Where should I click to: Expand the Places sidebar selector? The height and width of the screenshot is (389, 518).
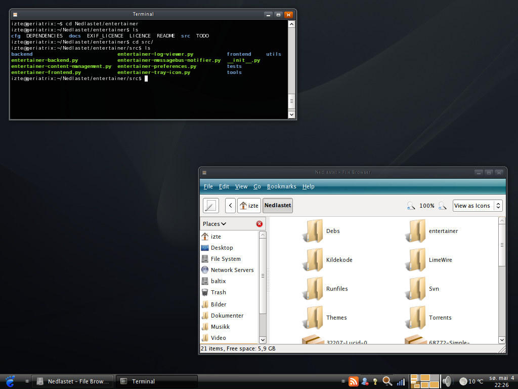[214, 224]
